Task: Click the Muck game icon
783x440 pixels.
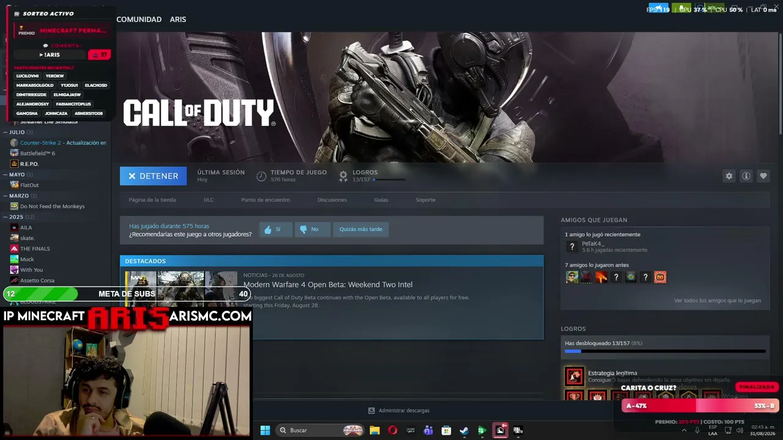Action: (x=14, y=259)
